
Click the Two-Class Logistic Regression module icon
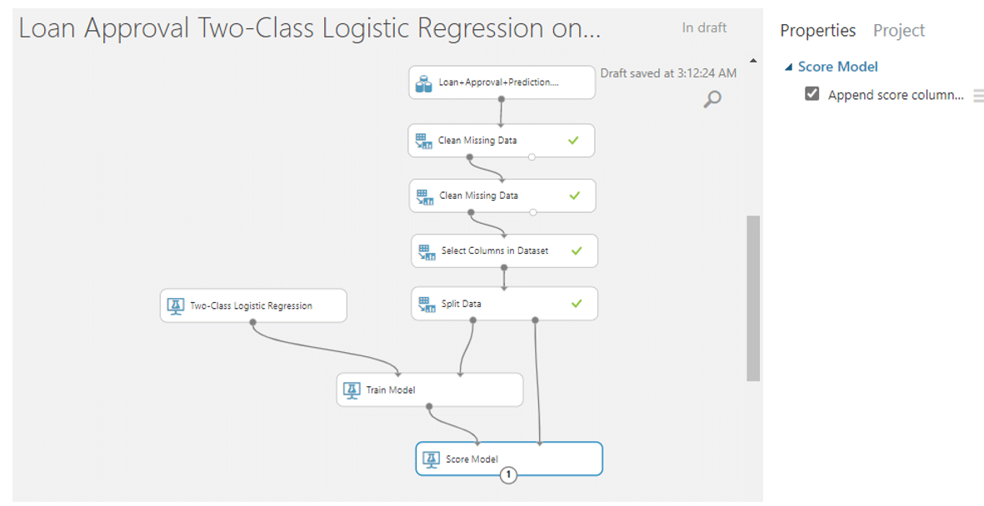(175, 305)
